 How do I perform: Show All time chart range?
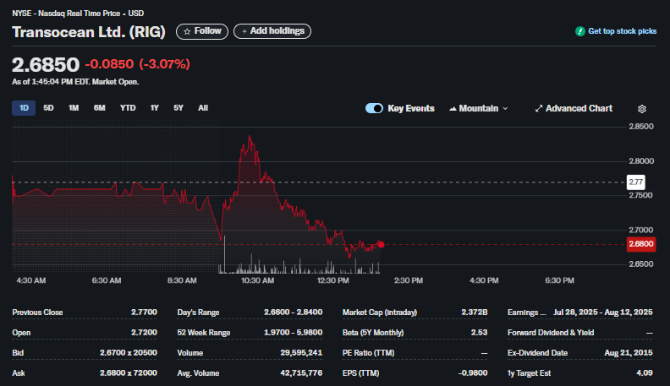point(203,108)
